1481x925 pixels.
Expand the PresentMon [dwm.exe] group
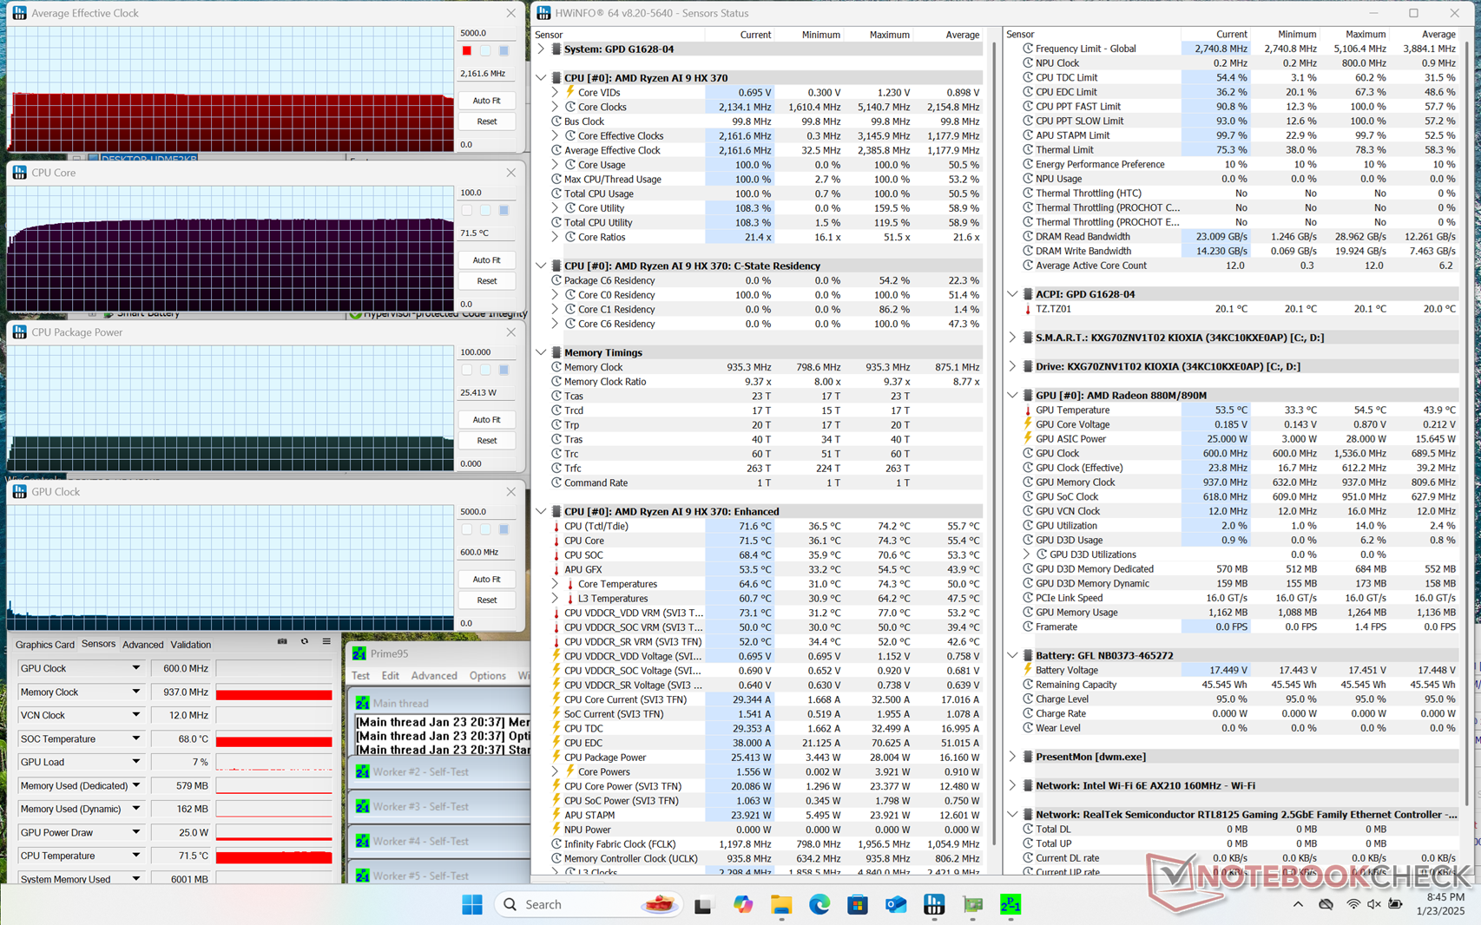[1013, 757]
